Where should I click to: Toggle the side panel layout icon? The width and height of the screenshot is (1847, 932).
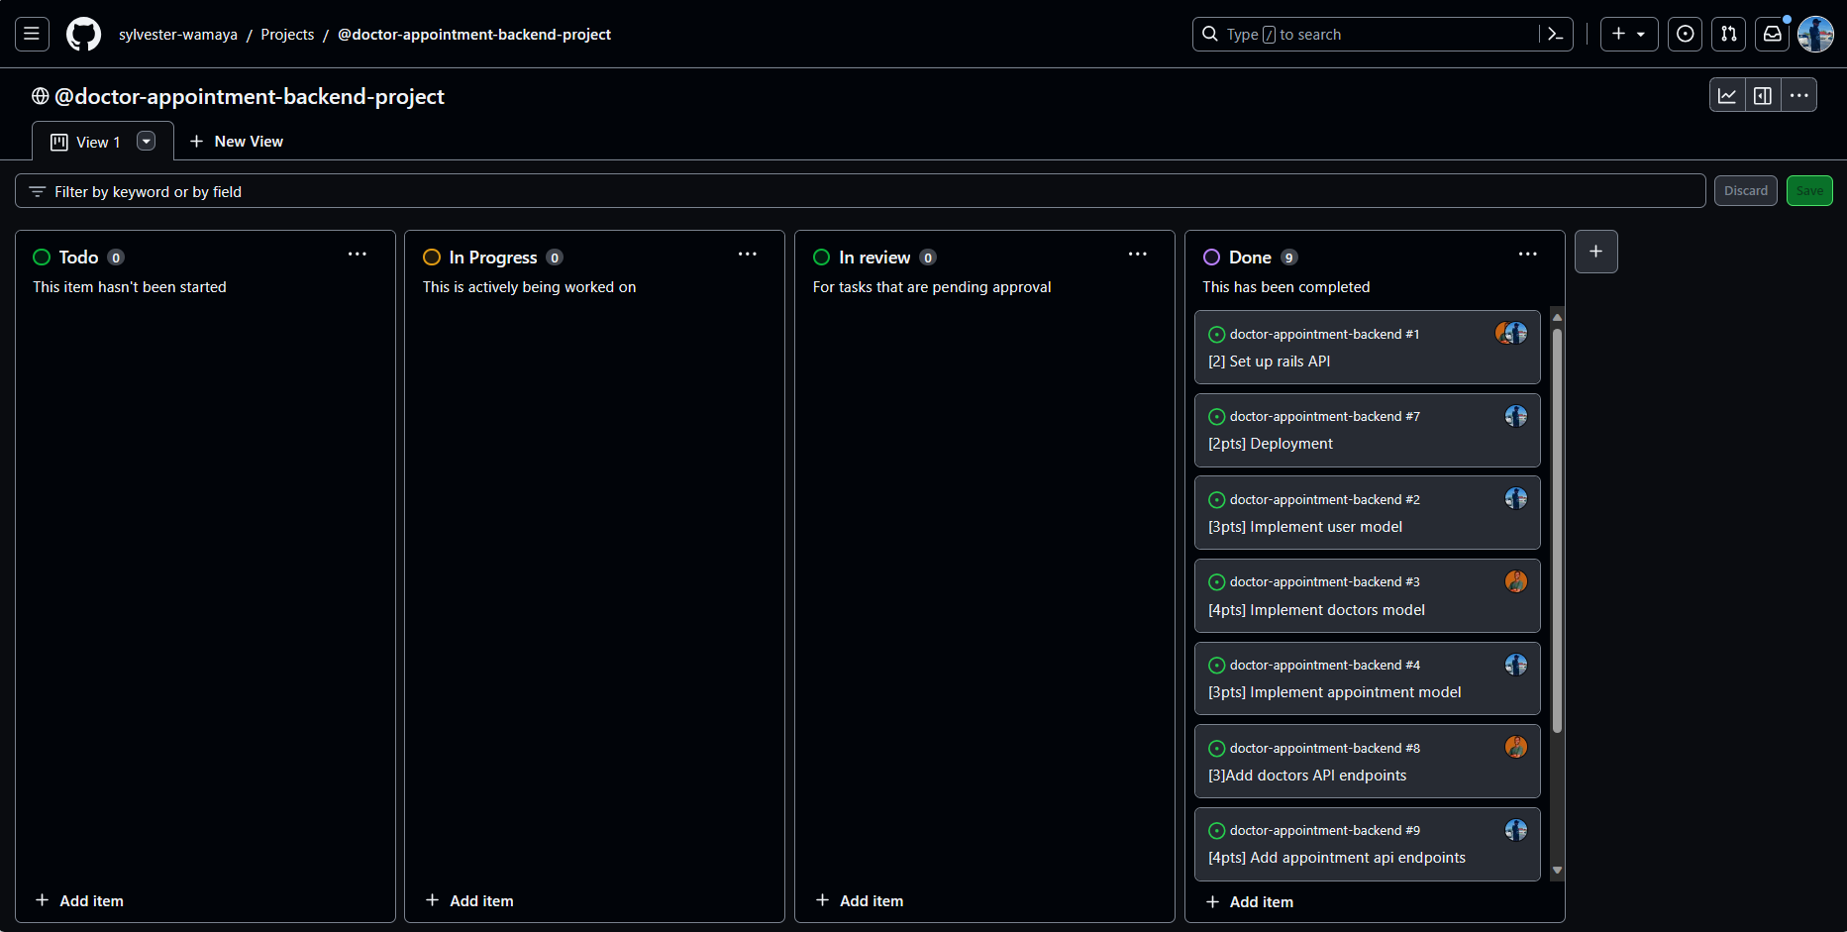click(1763, 95)
